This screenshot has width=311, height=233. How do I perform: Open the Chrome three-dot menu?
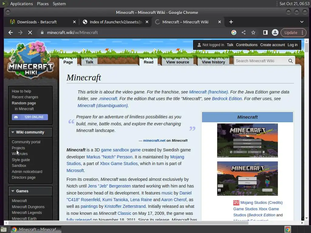pyautogui.click(x=302, y=32)
